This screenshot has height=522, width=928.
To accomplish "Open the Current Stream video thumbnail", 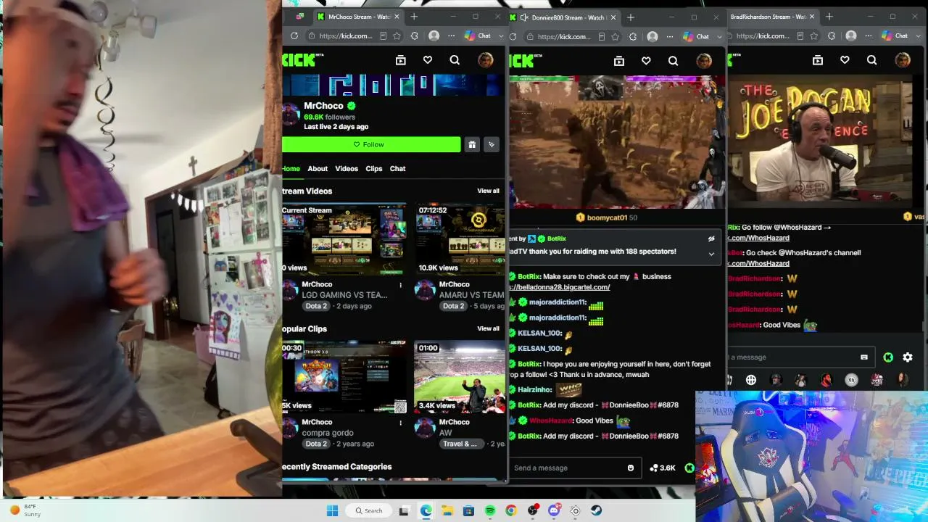I will click(x=344, y=239).
